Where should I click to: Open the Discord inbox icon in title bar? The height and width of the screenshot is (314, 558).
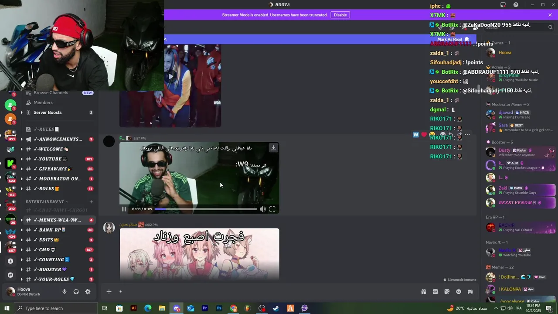(x=503, y=5)
